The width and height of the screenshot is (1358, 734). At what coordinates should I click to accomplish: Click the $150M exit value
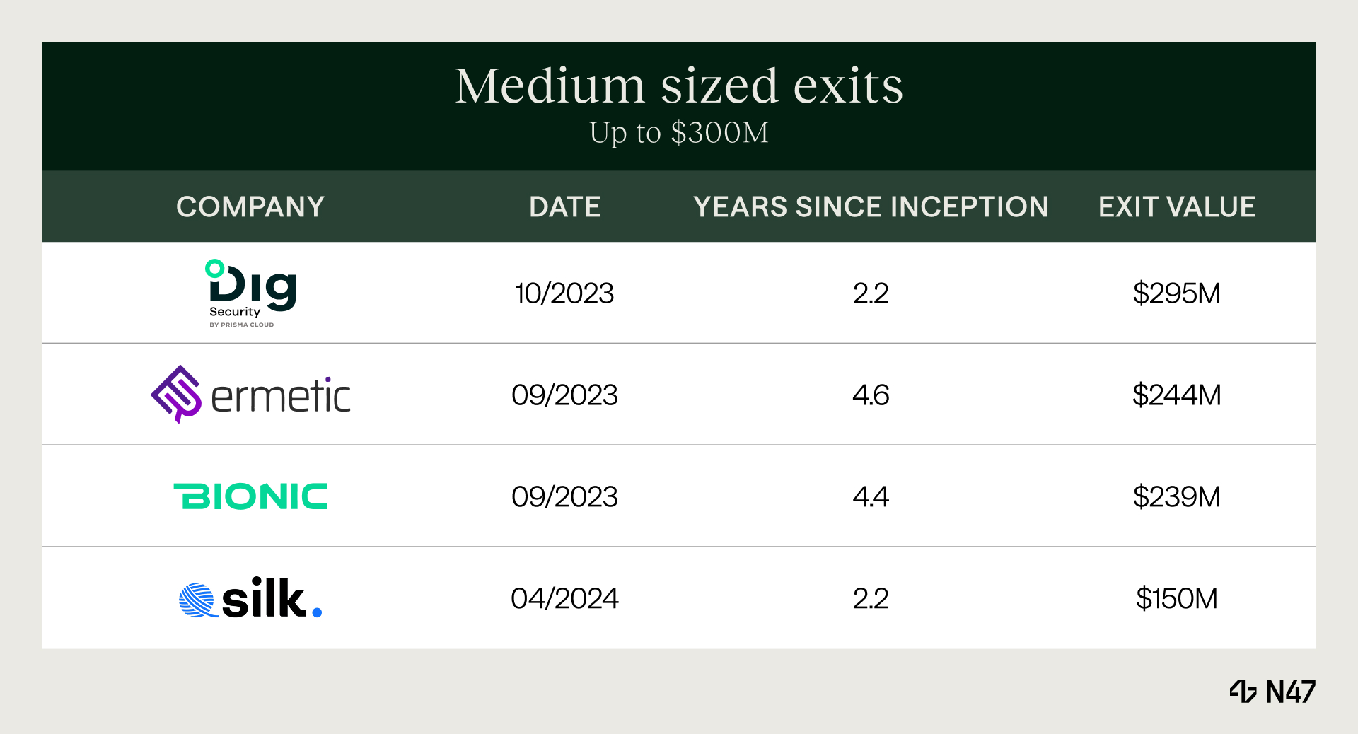(x=1176, y=599)
